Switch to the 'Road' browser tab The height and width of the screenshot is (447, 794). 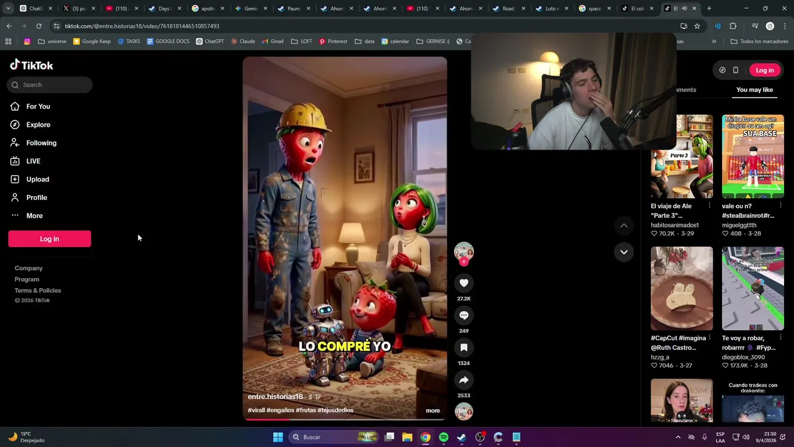click(x=508, y=9)
